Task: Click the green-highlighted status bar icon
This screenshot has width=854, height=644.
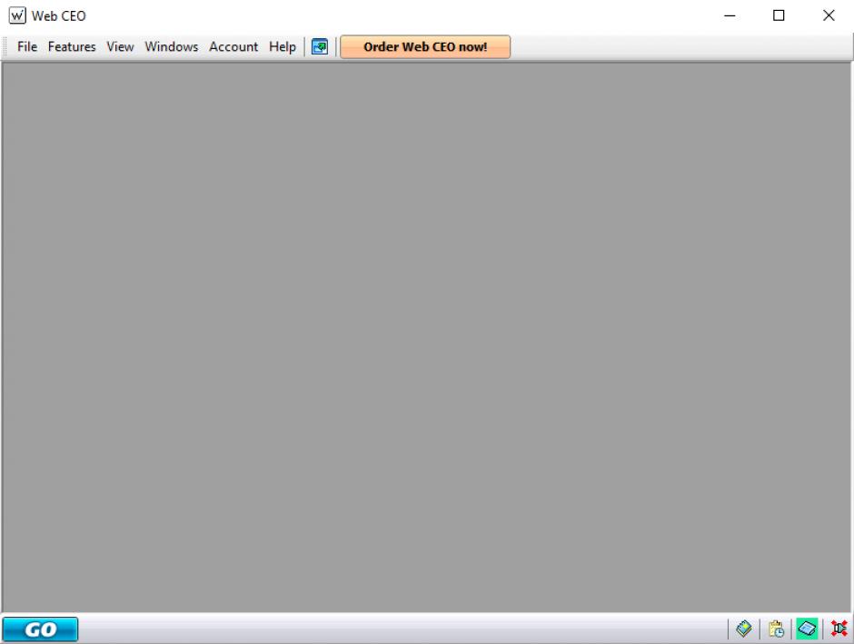Action: [x=807, y=629]
